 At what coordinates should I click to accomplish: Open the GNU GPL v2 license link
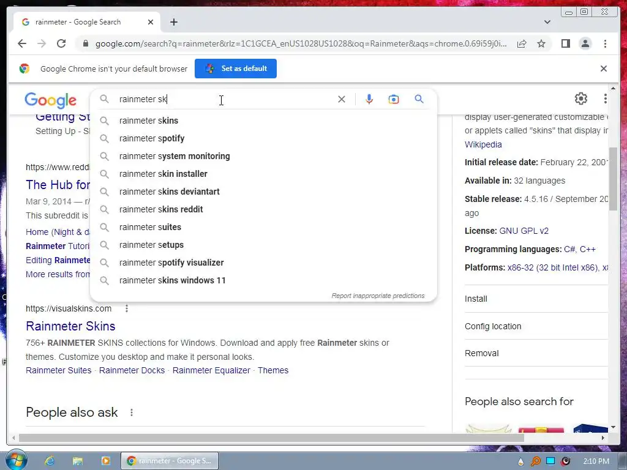[x=524, y=231]
